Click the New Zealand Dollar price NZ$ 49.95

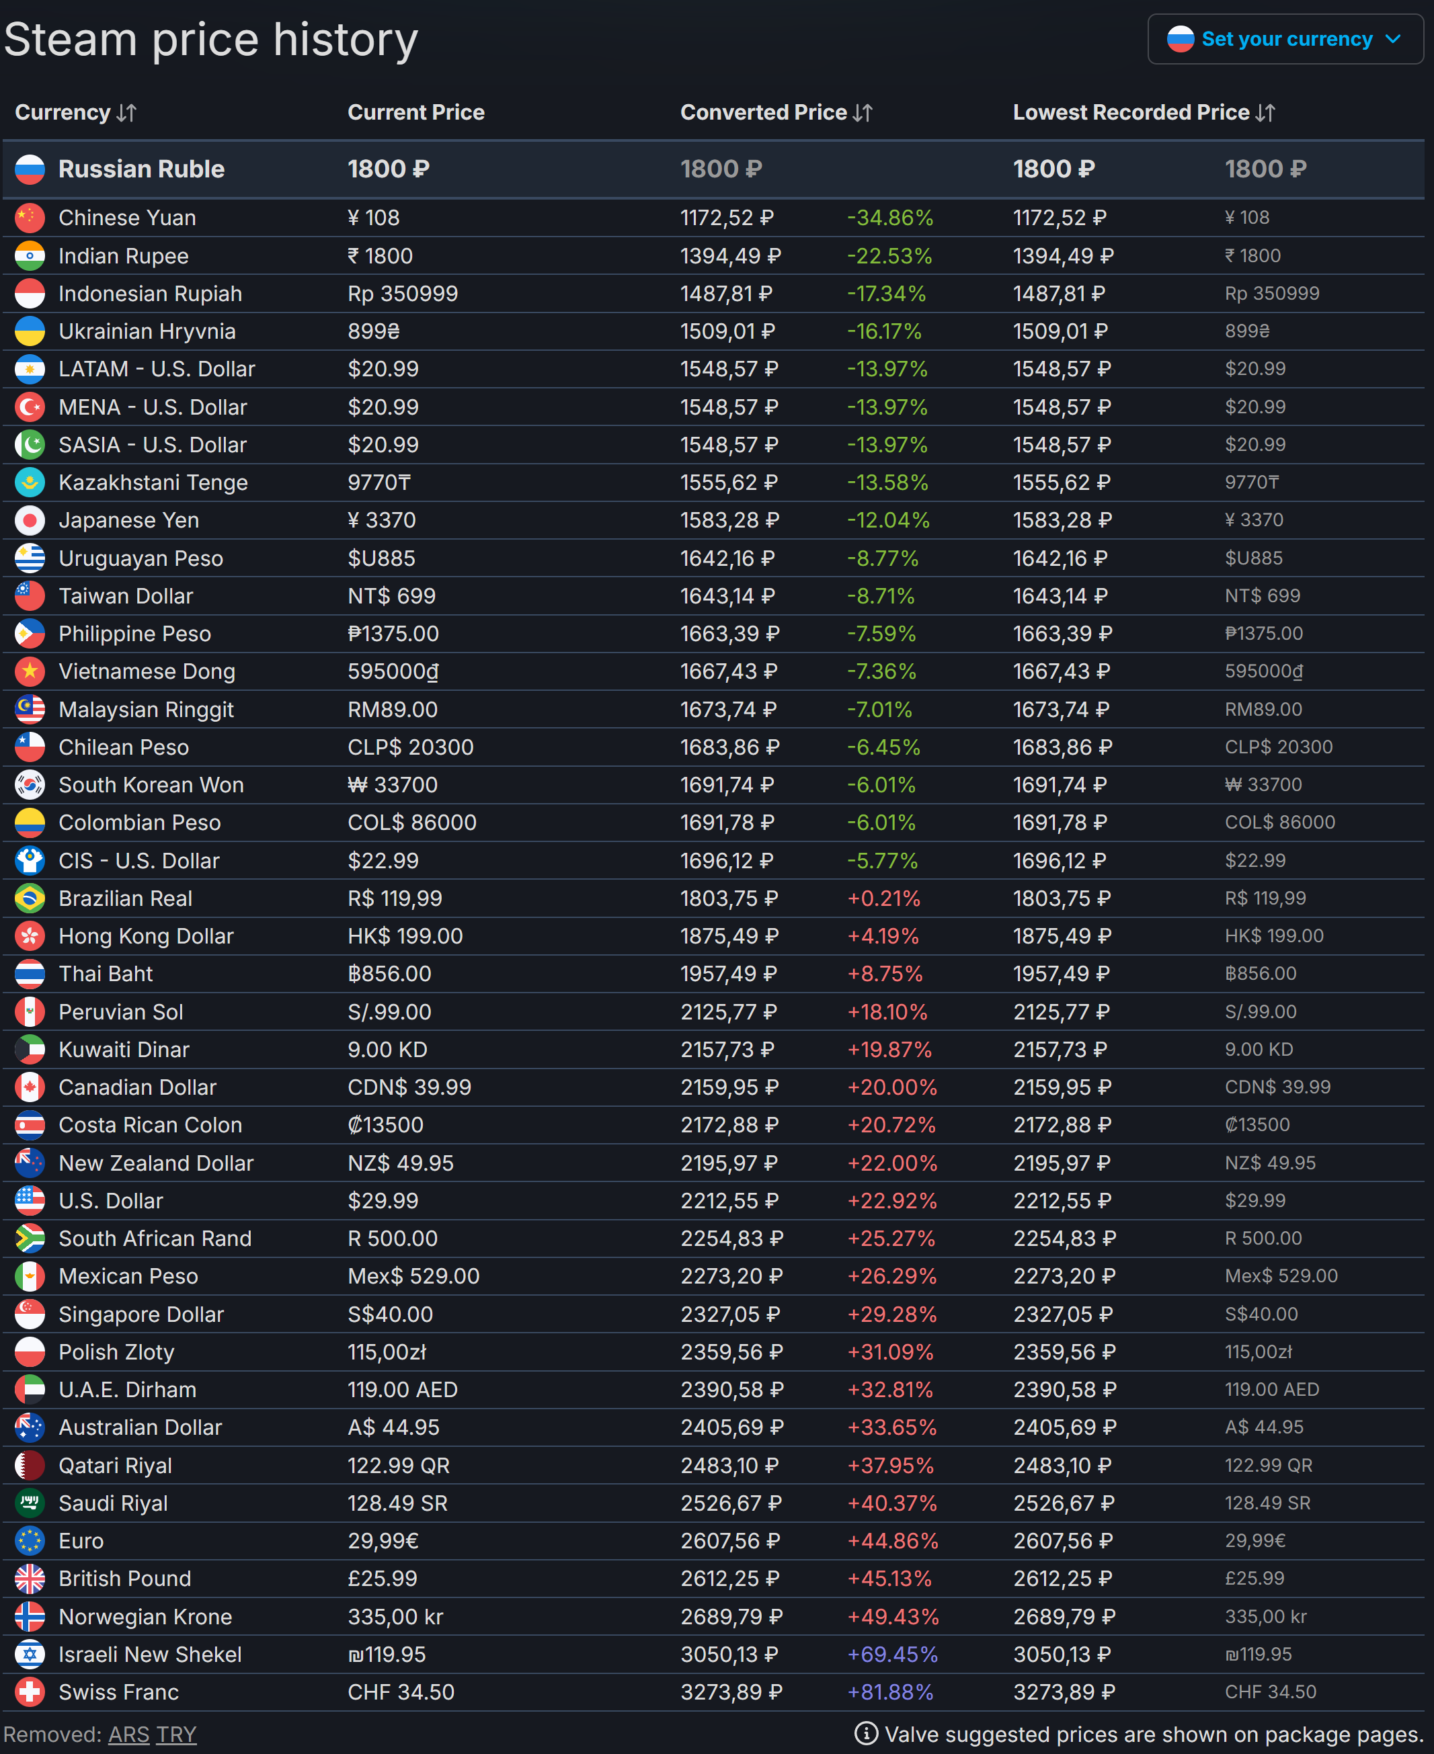(x=401, y=1163)
